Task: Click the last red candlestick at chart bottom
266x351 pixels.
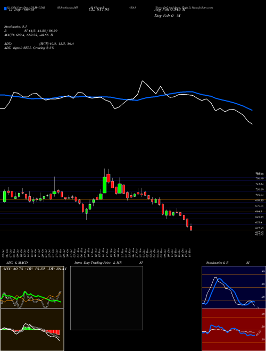Action: click(191, 228)
